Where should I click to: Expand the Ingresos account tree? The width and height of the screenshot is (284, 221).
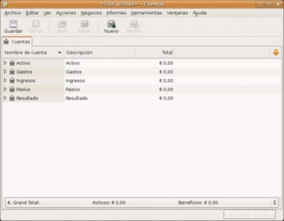[5, 80]
